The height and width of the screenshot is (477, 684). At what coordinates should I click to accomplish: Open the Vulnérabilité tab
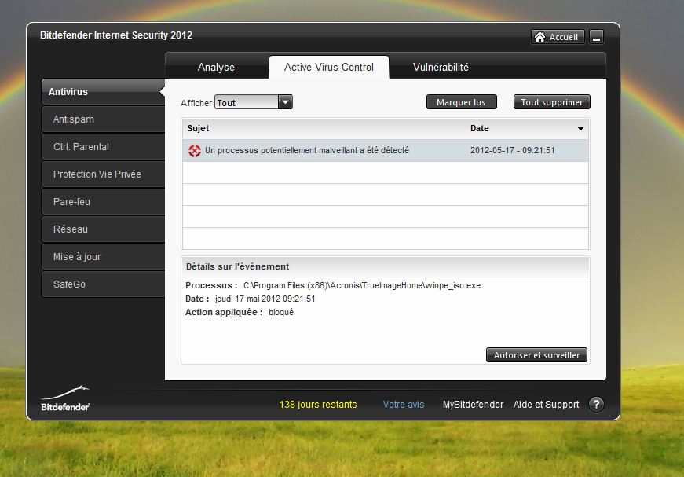(x=441, y=68)
